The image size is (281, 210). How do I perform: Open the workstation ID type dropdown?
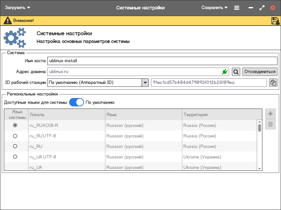145,83
